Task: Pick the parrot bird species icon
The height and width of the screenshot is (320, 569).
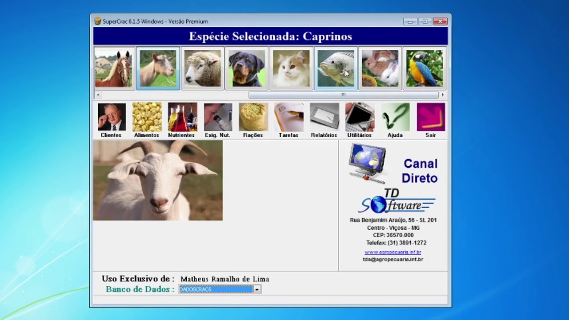Action: (x=425, y=68)
